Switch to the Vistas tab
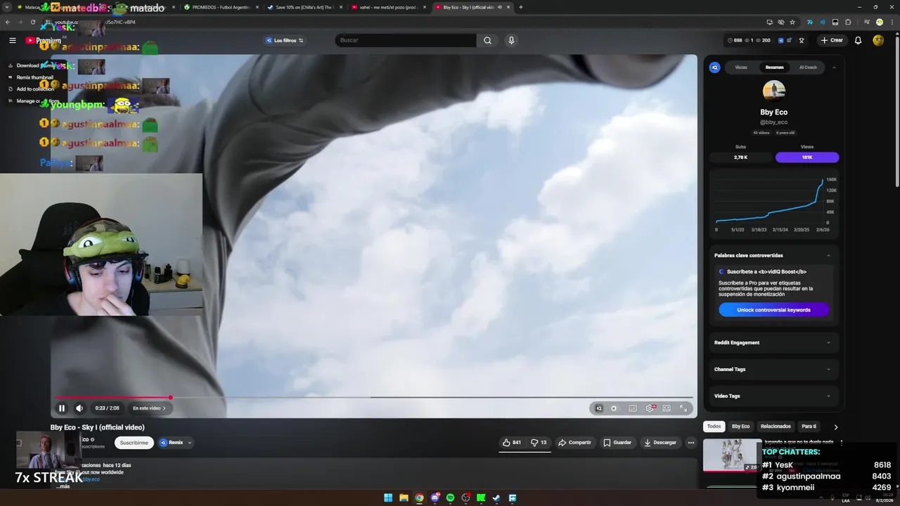 tap(741, 67)
